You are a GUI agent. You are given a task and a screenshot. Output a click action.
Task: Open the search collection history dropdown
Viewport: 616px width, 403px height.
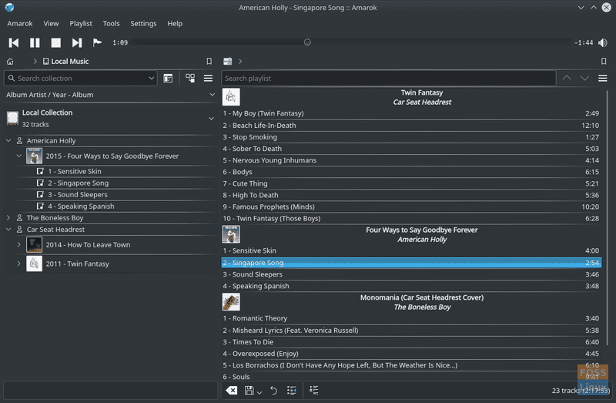point(151,79)
